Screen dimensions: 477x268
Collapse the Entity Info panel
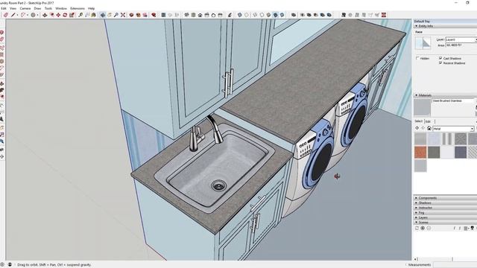click(x=445, y=26)
